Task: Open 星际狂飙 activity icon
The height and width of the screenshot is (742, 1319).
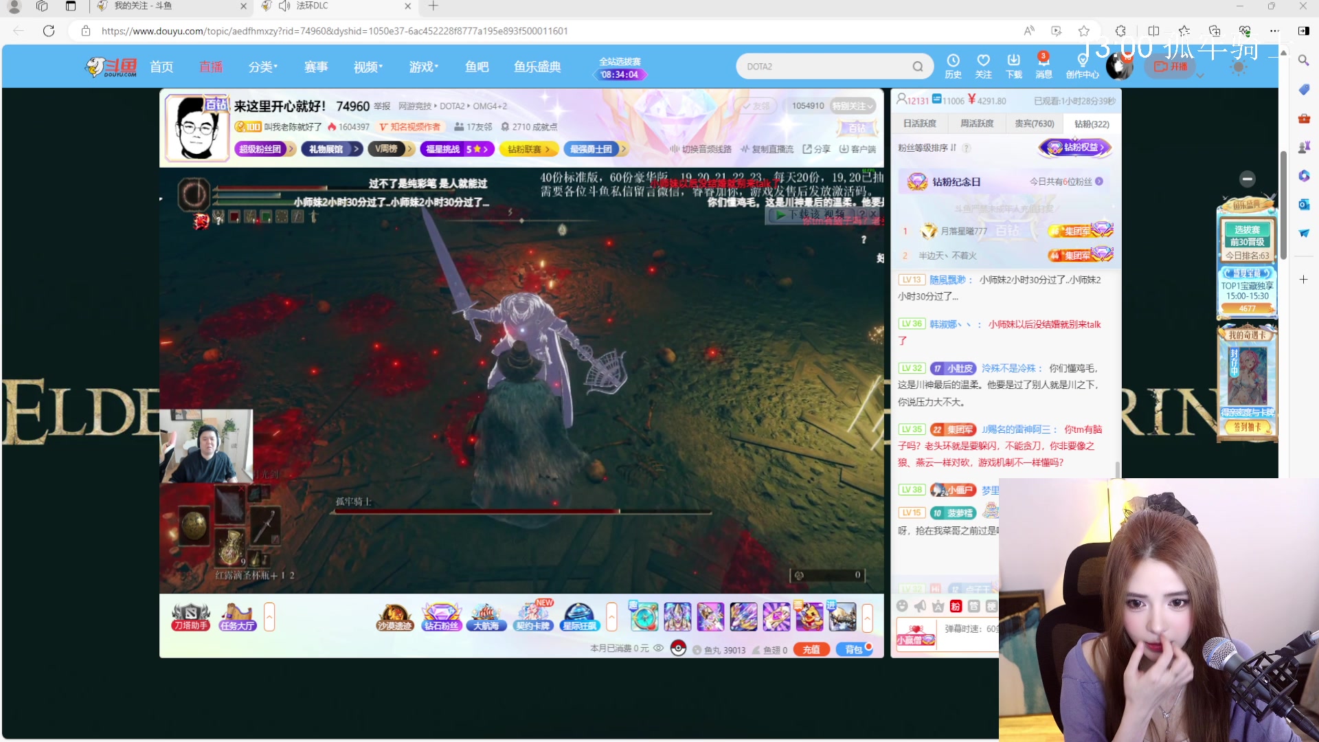Action: (x=580, y=616)
